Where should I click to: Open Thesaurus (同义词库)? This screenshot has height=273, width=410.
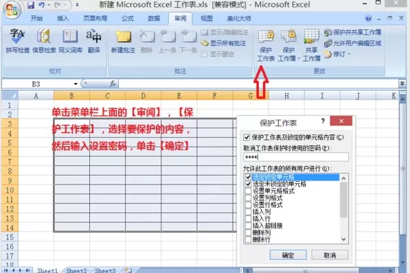coord(70,41)
